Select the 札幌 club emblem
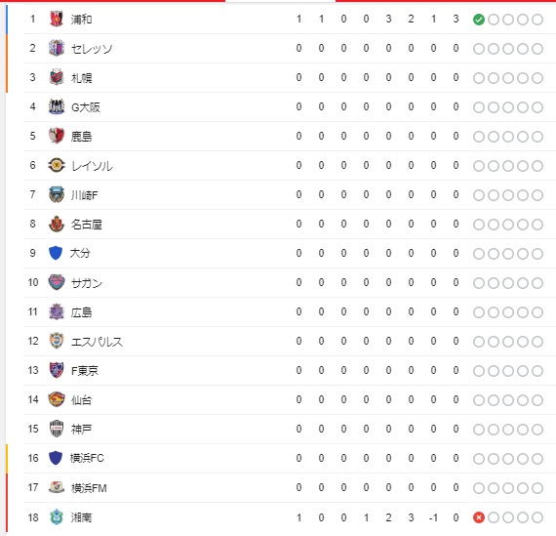This screenshot has width=556, height=536. tap(57, 77)
